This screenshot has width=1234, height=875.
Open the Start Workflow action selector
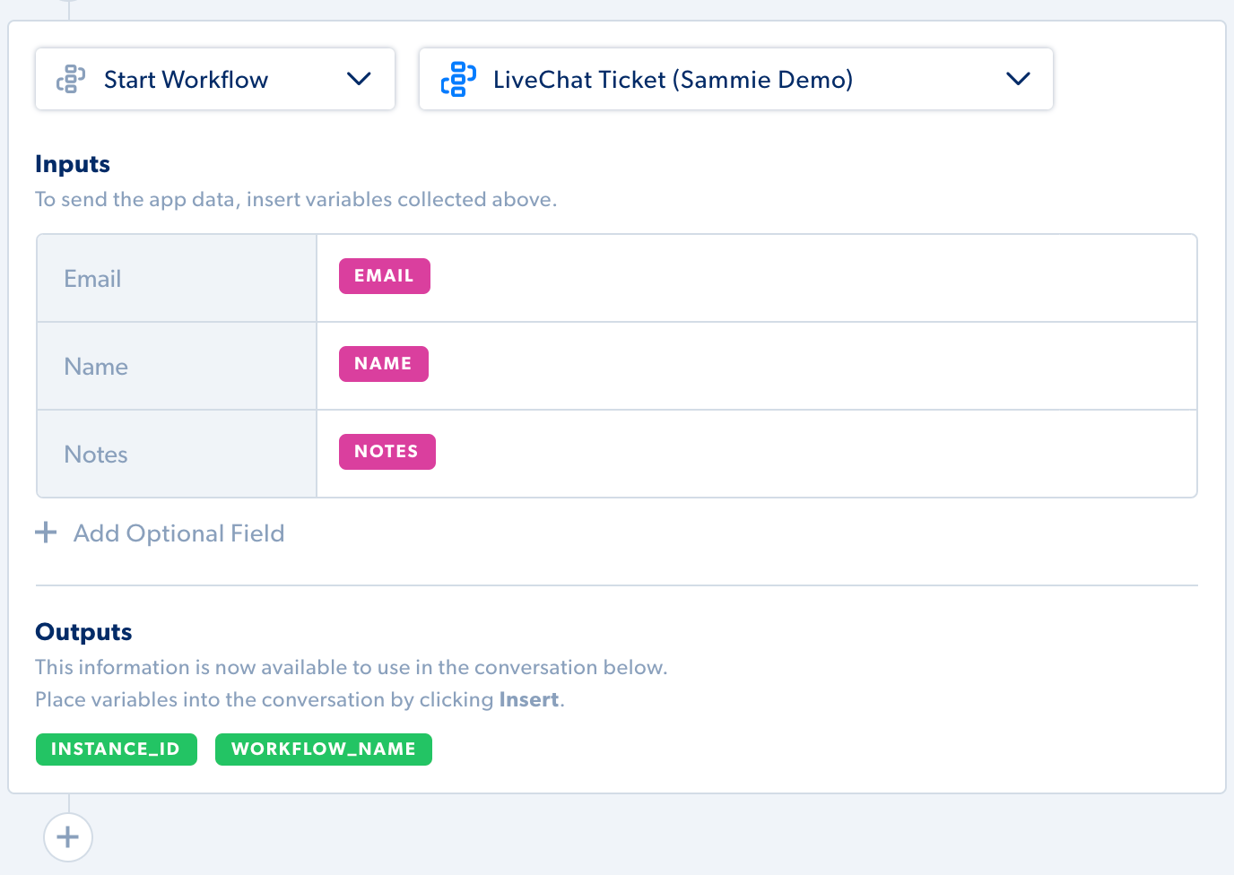pyautogui.click(x=215, y=79)
